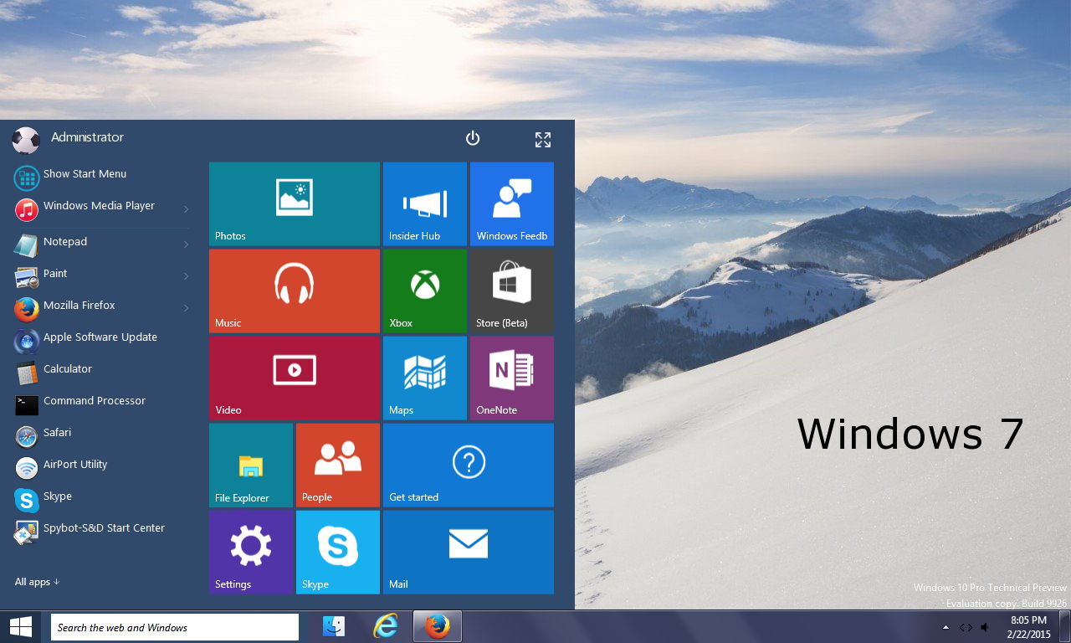Launch Notepad from the app list
Screen dimensions: 1071x643
click(100, 244)
